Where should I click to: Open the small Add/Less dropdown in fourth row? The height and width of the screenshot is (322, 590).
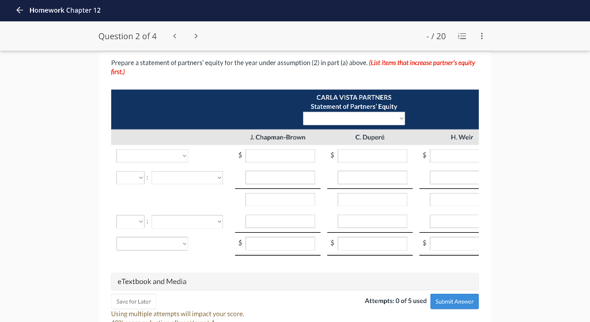[x=130, y=222]
